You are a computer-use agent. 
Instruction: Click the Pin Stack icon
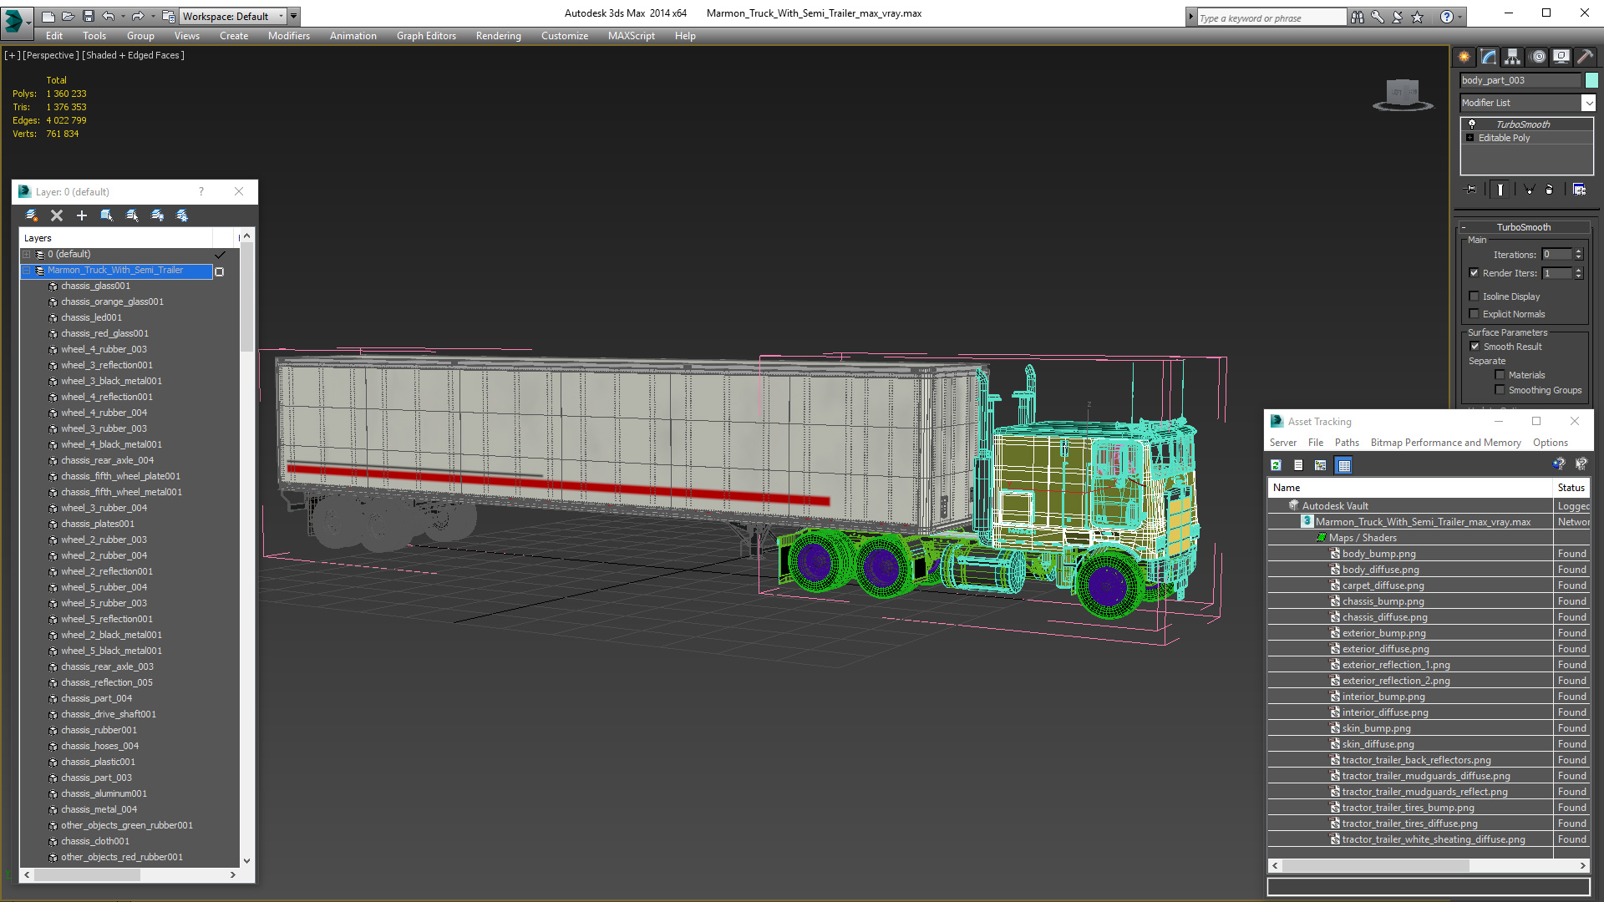point(1471,190)
